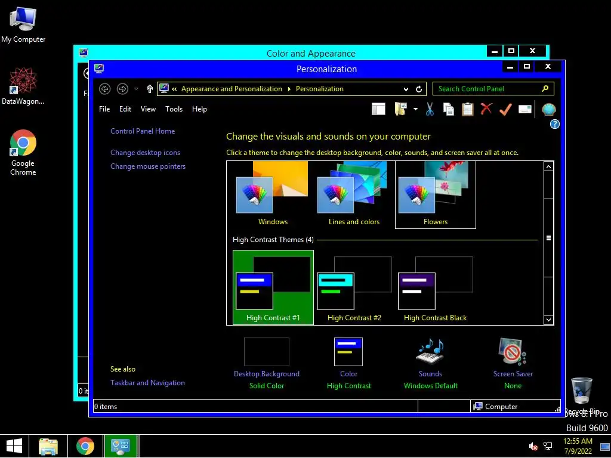Click the Back navigation arrow
The height and width of the screenshot is (458, 611).
[x=105, y=89]
